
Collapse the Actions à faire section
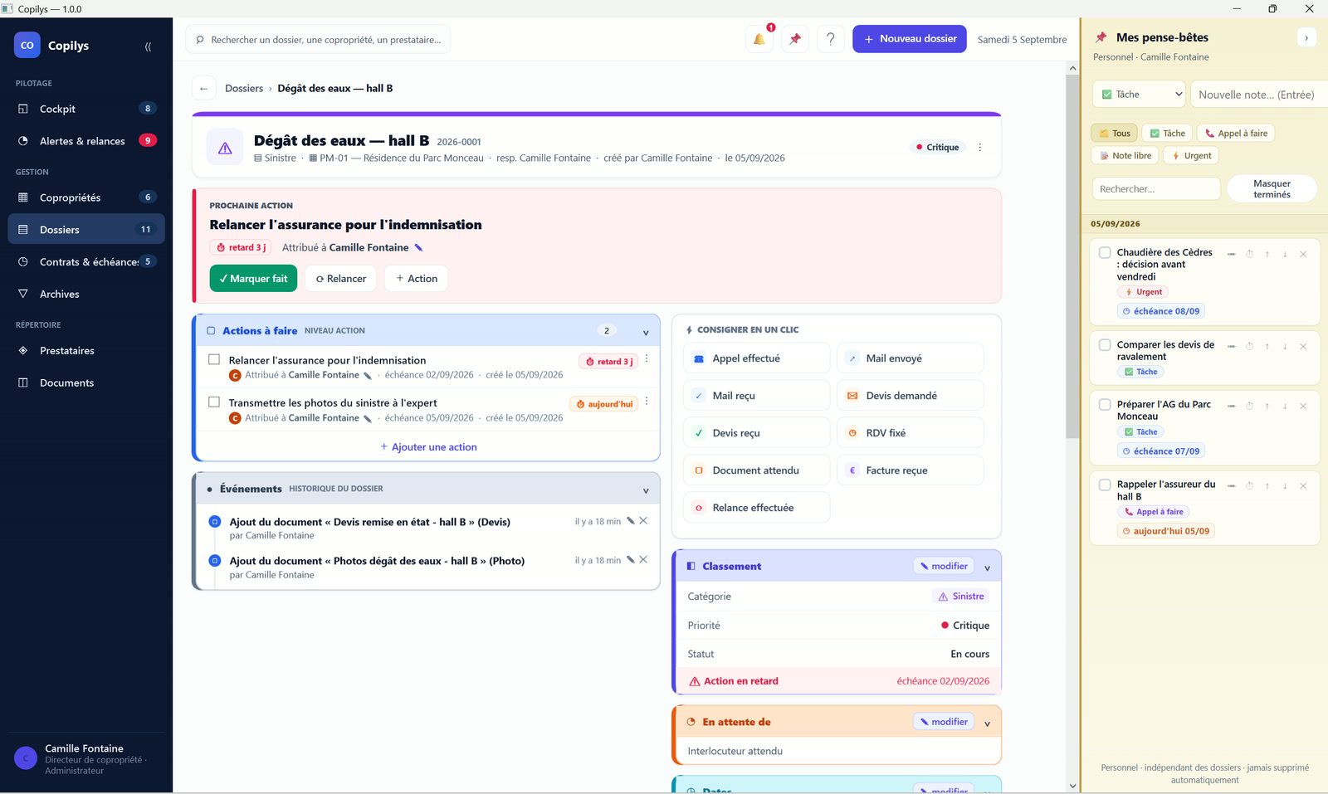(x=646, y=332)
